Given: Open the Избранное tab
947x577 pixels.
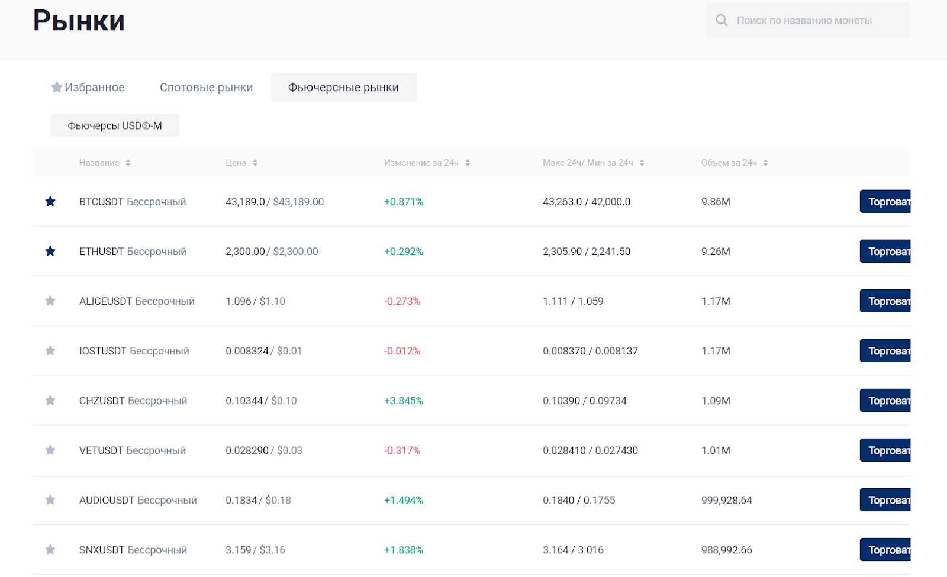Looking at the screenshot, I should tap(88, 88).
